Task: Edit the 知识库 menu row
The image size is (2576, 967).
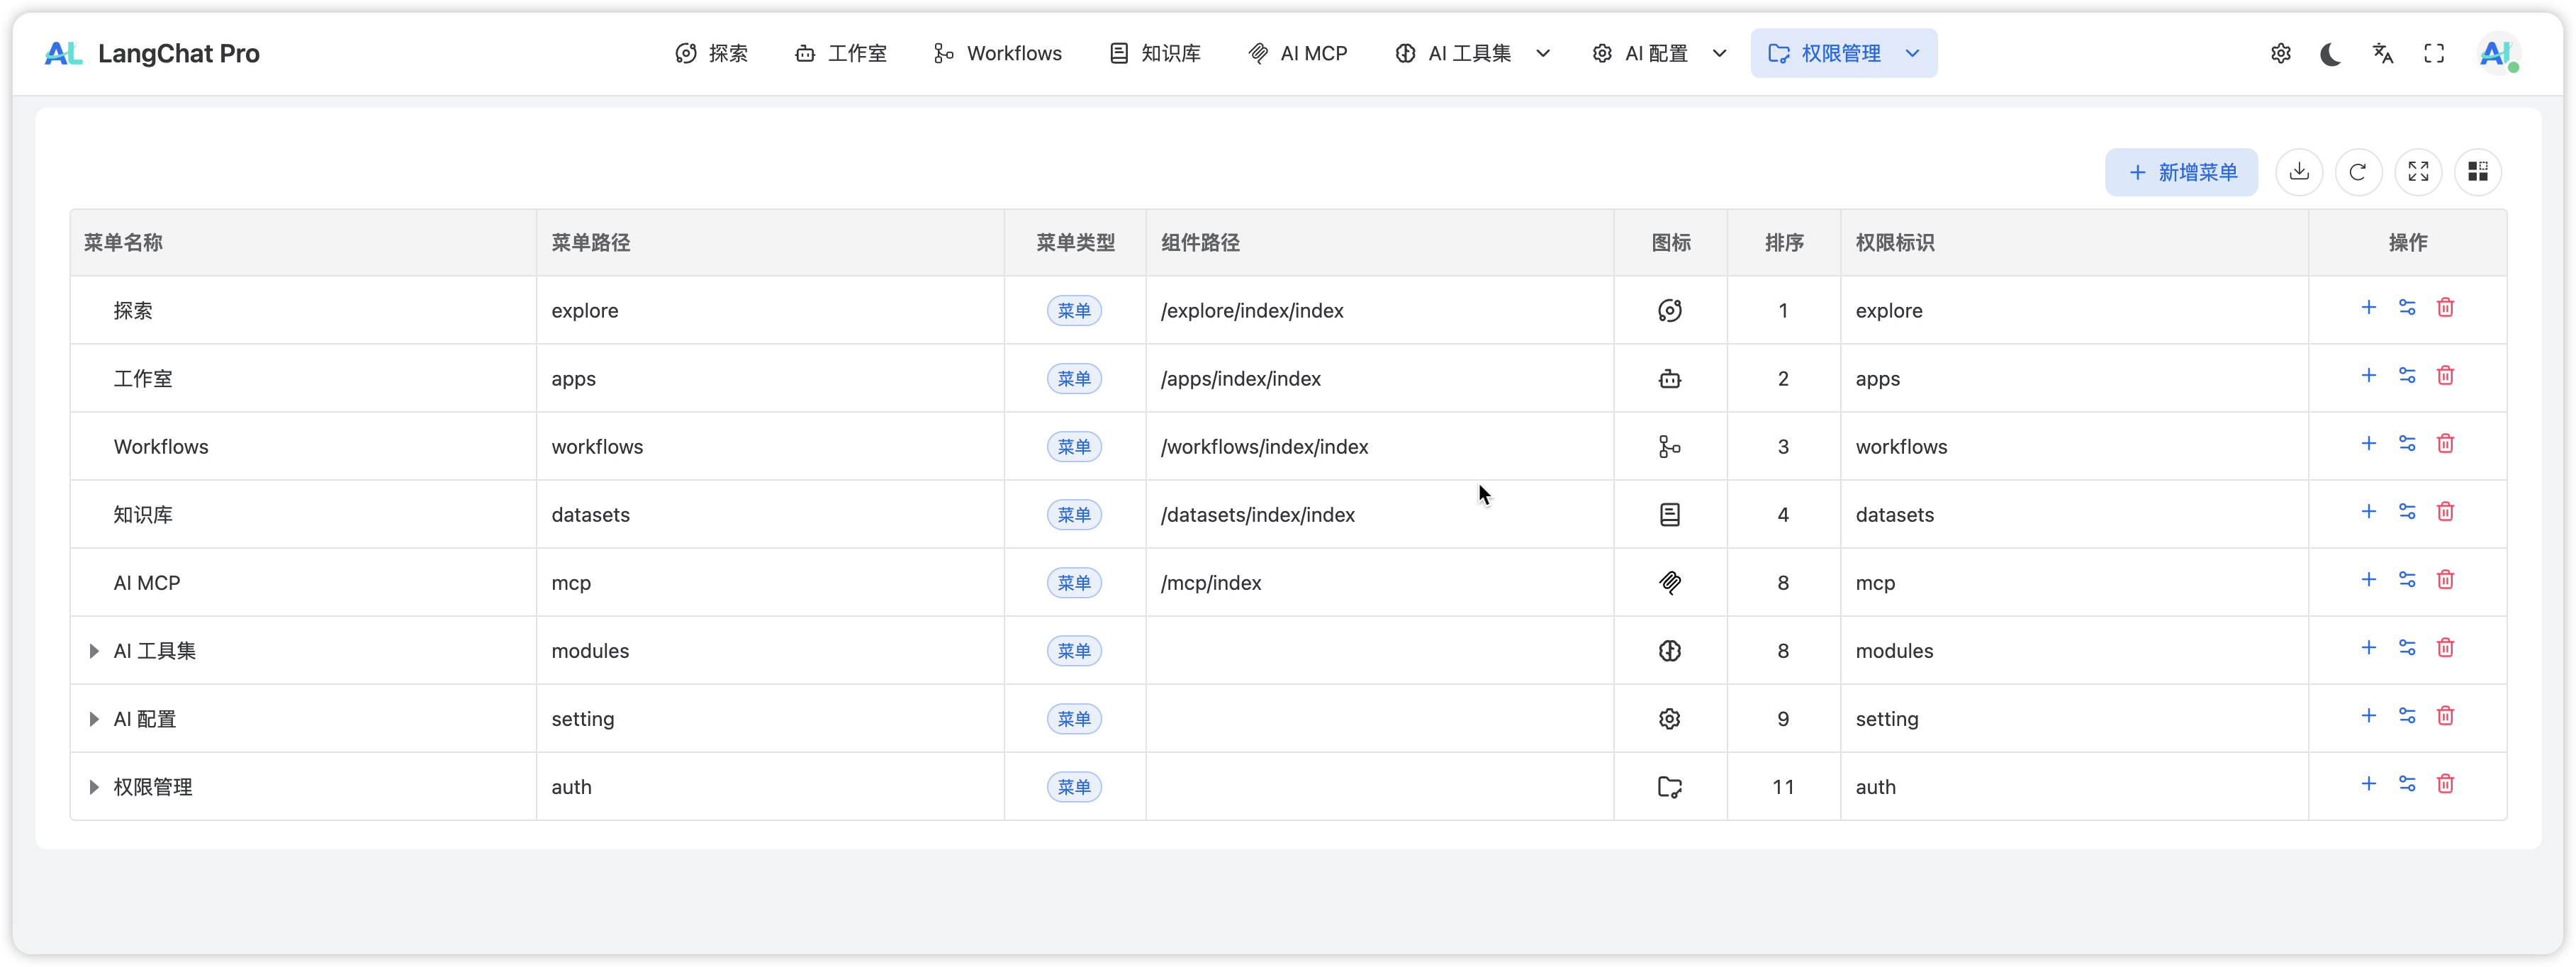Action: coord(2407,512)
